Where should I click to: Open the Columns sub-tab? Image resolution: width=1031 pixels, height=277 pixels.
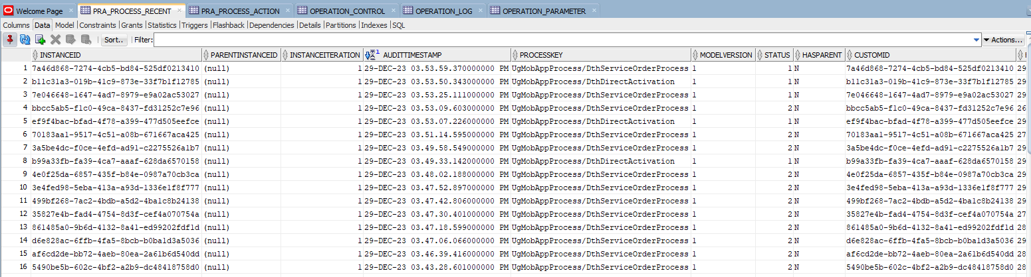point(17,25)
